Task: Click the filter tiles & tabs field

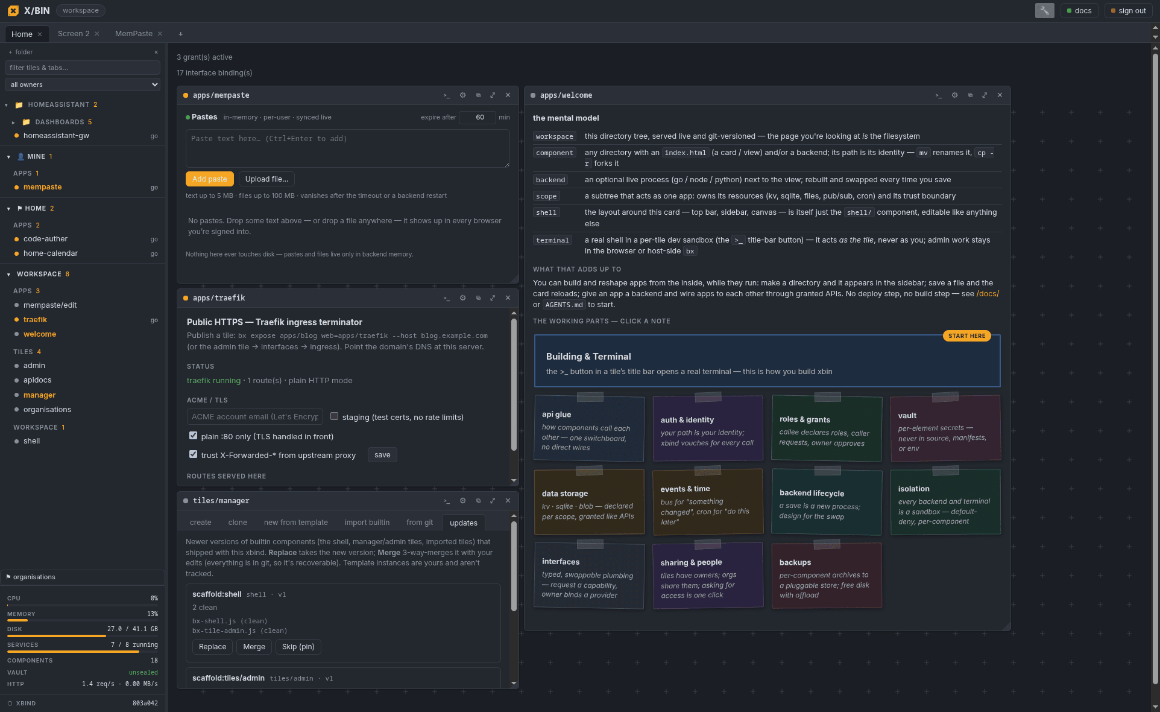Action: (x=83, y=68)
